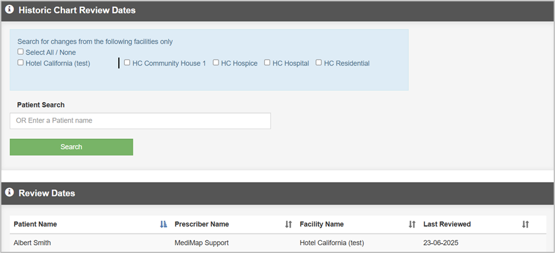This screenshot has height=253, width=555.
Task: Click the Facility Name column header
Action: pos(321,224)
